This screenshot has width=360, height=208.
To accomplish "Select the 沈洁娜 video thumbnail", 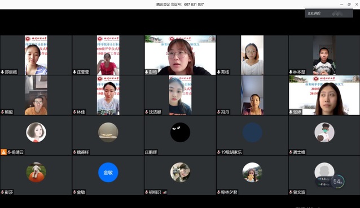I will pos(180,95).
